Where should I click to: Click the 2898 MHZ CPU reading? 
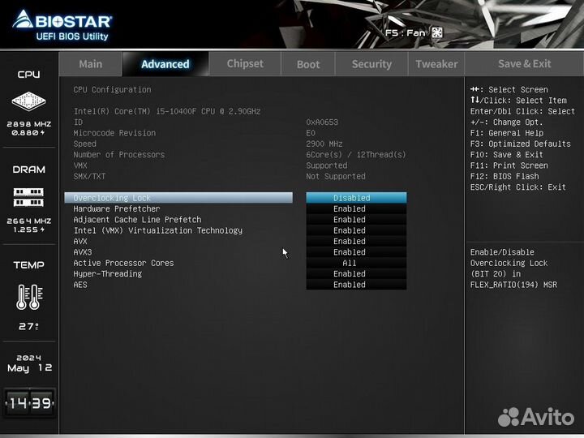click(x=28, y=124)
